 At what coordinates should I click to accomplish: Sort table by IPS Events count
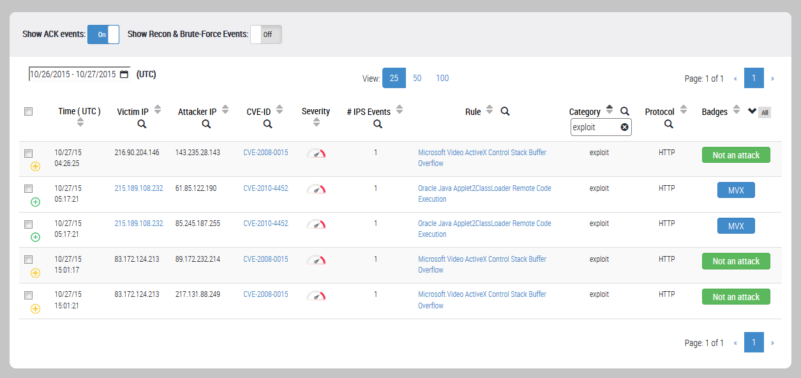pyautogui.click(x=400, y=109)
